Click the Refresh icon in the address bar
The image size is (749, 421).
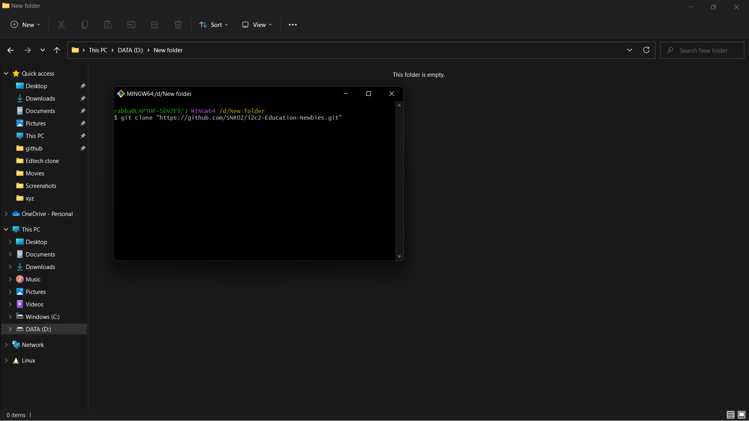click(646, 50)
